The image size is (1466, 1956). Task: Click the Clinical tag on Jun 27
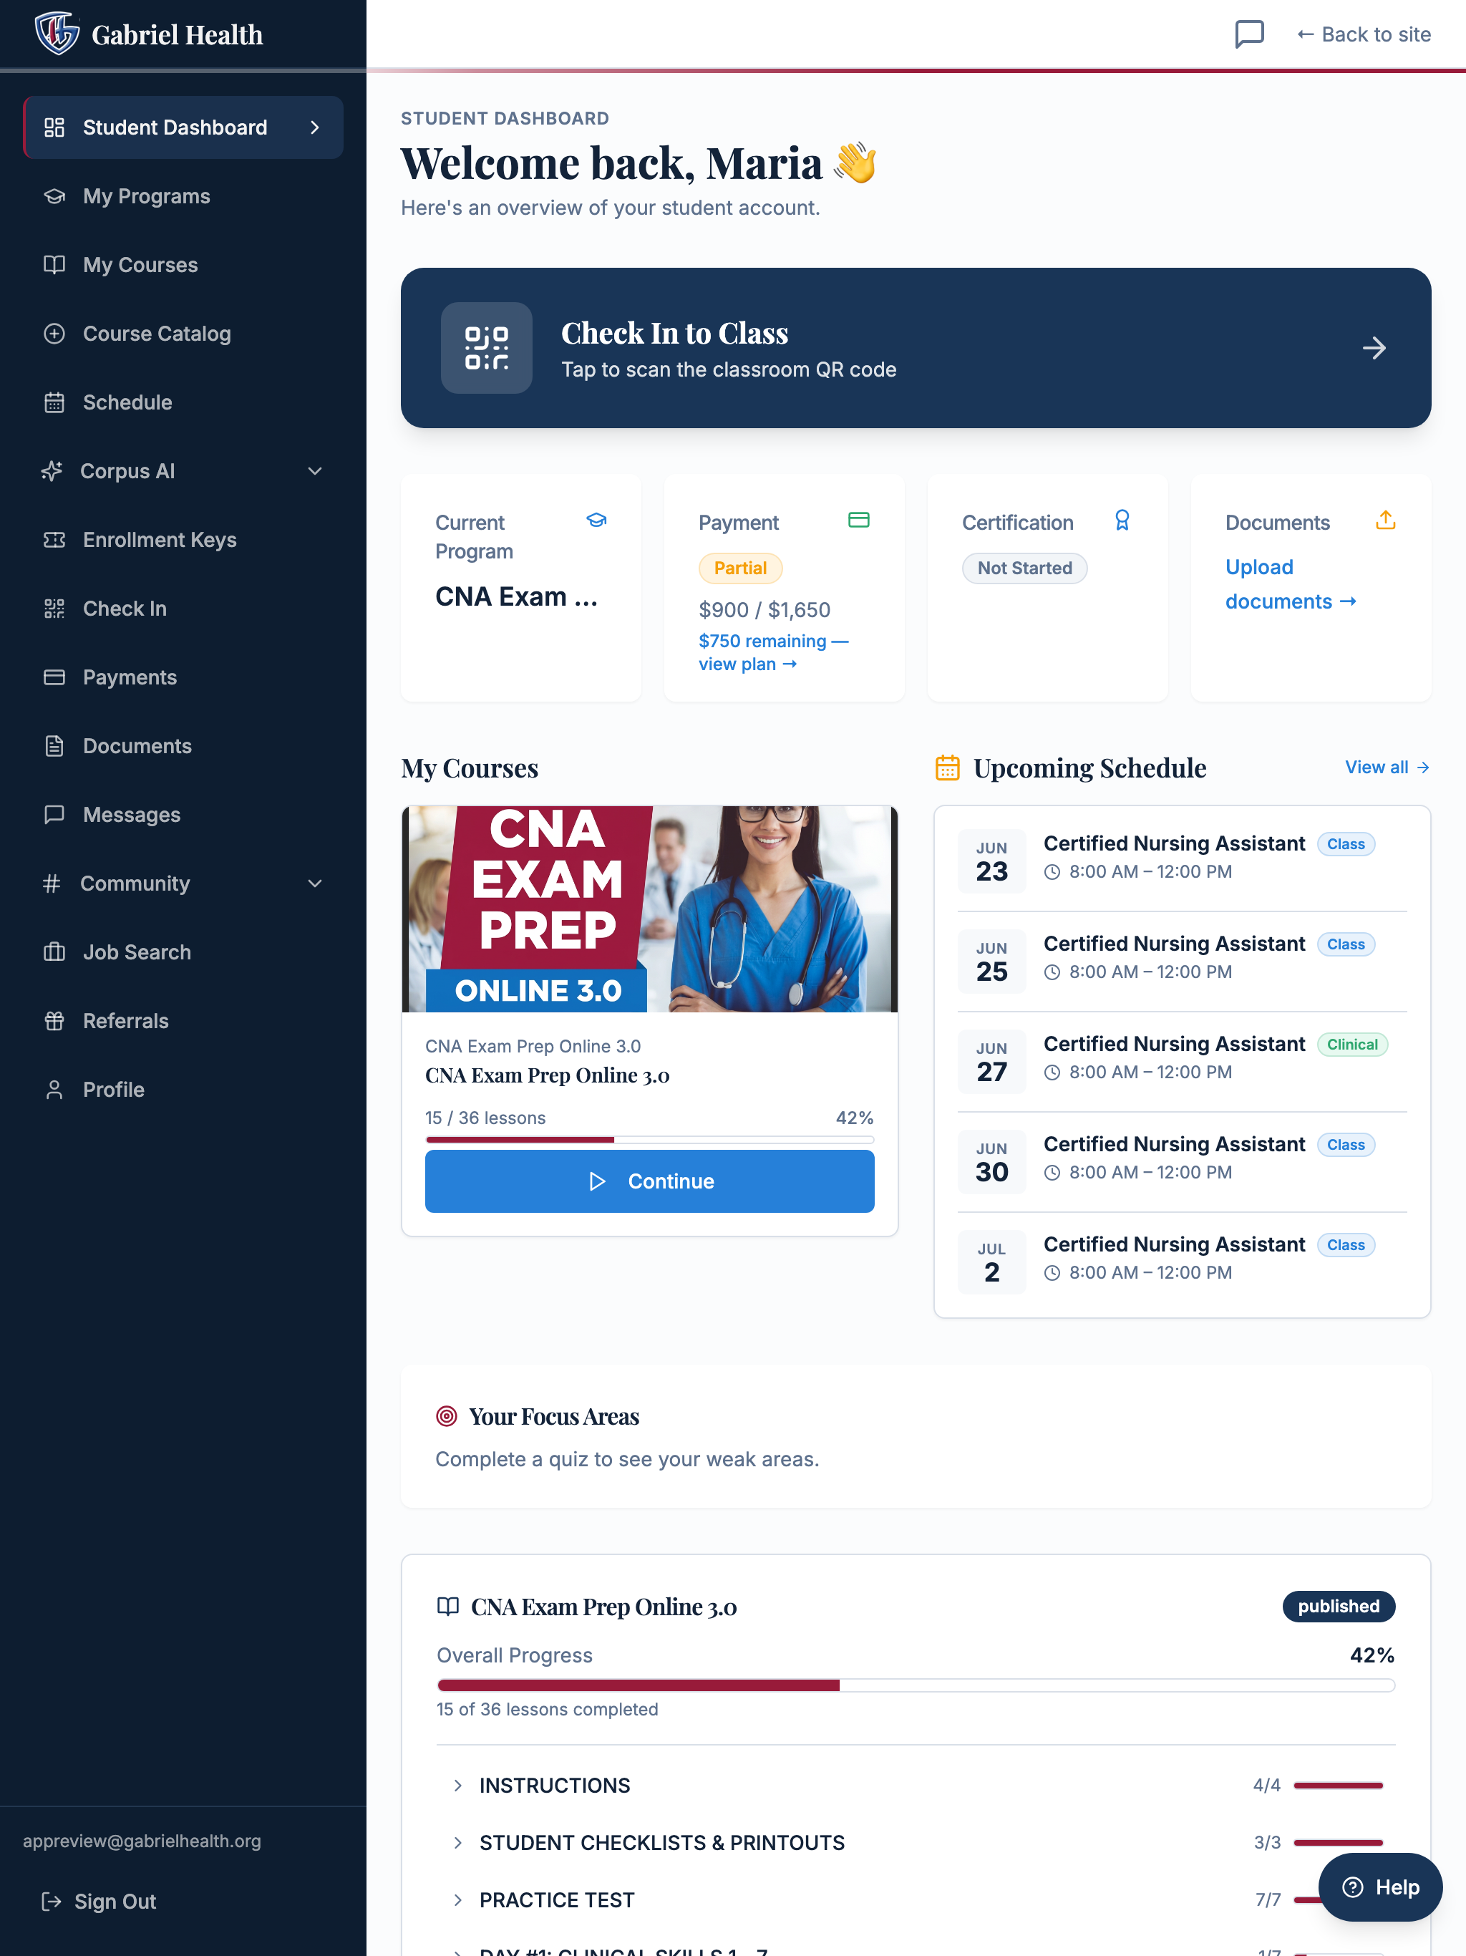[1352, 1045]
